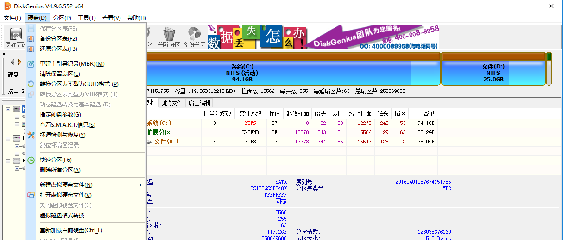Select the 扩展分区 row in partition table
The image size is (563, 240).
pos(292,132)
